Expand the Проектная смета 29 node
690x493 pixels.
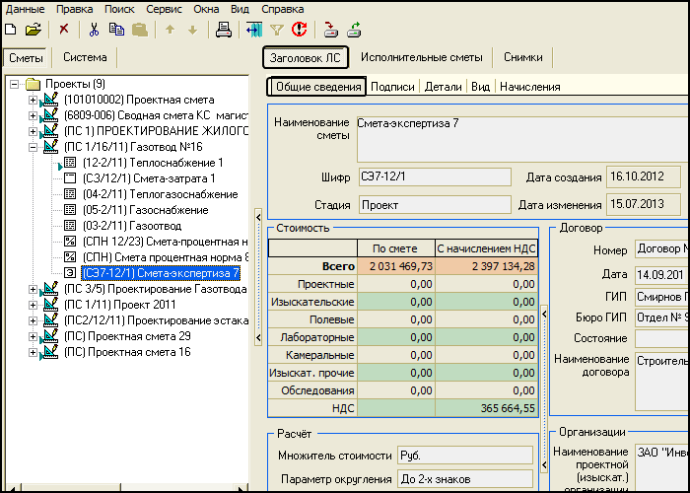[x=34, y=336]
